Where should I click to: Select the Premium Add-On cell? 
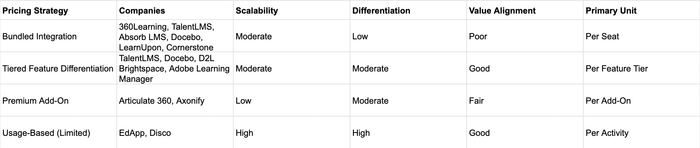click(58, 100)
